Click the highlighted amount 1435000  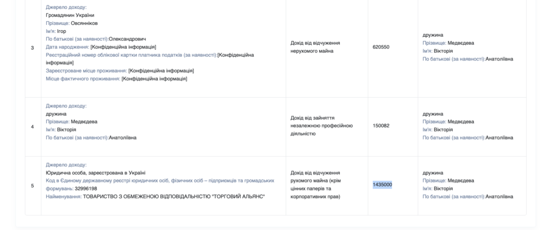(x=382, y=185)
